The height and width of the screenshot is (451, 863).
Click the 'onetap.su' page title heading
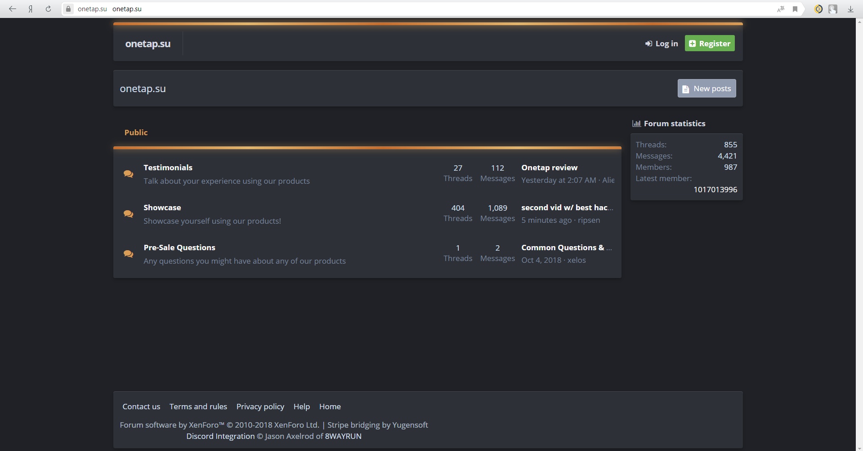click(x=143, y=89)
